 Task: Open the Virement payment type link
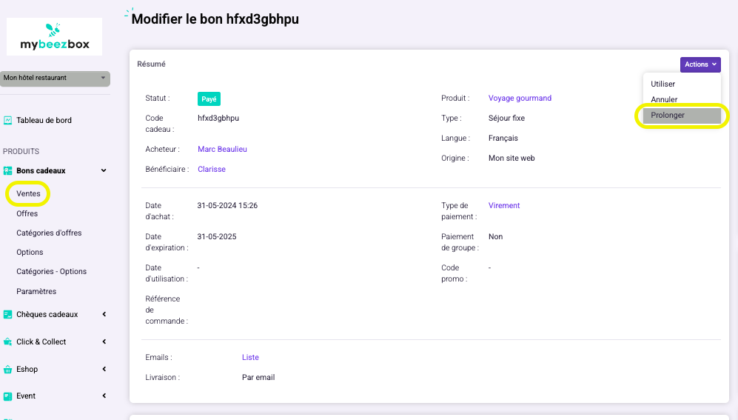pos(503,205)
